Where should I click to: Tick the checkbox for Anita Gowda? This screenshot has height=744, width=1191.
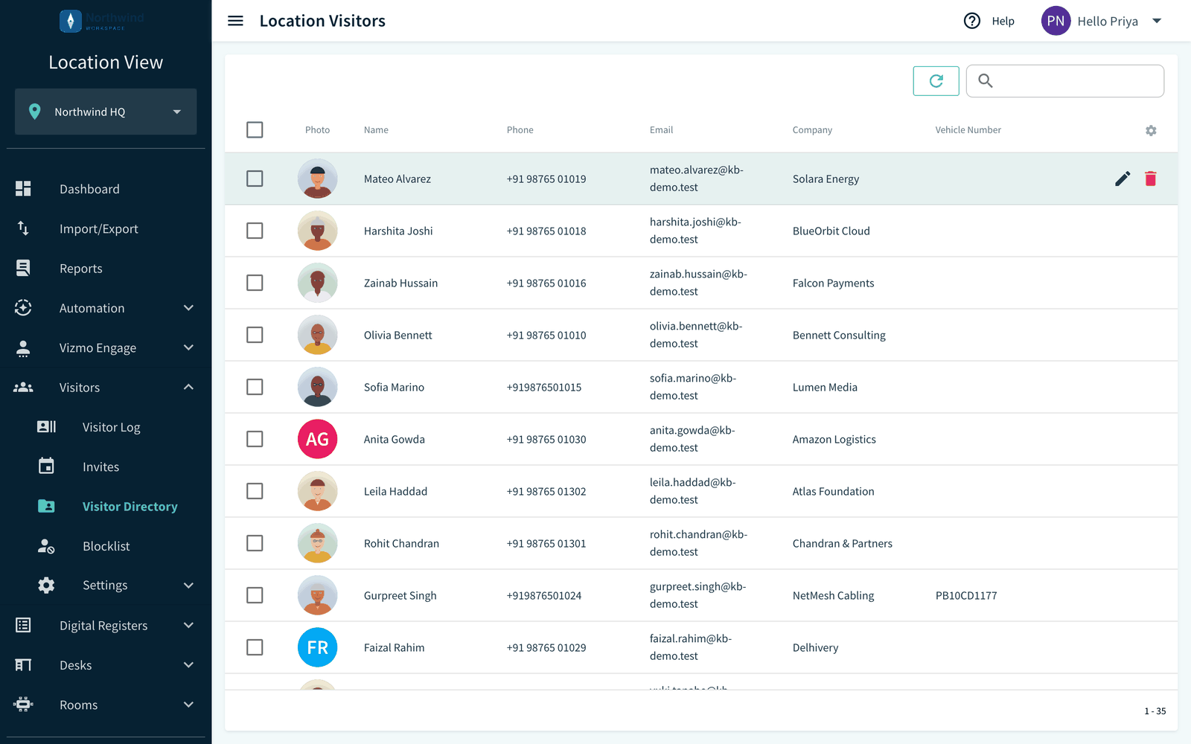[x=255, y=439]
